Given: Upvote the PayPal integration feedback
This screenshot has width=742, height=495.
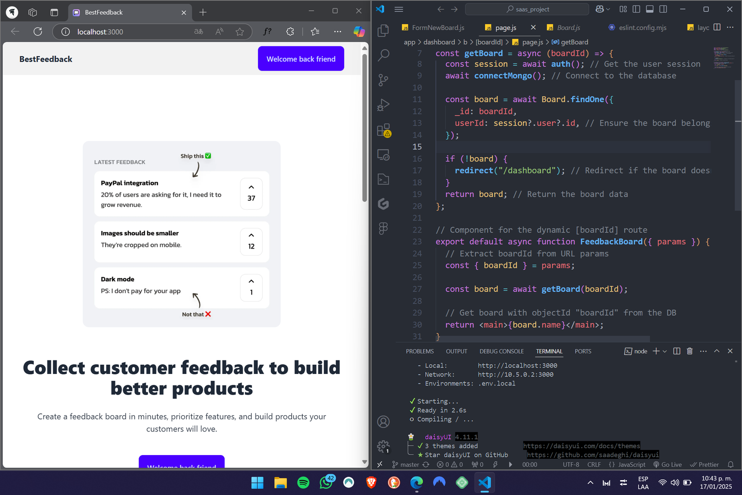Looking at the screenshot, I should pyautogui.click(x=251, y=193).
